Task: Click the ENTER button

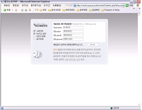Action: tap(93, 45)
